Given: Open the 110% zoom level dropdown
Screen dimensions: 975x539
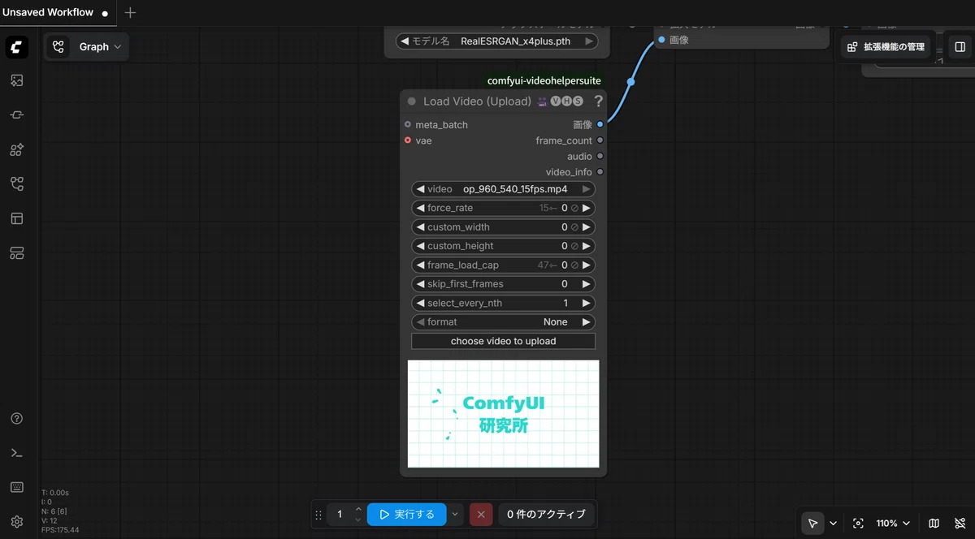Looking at the screenshot, I should pos(893,524).
